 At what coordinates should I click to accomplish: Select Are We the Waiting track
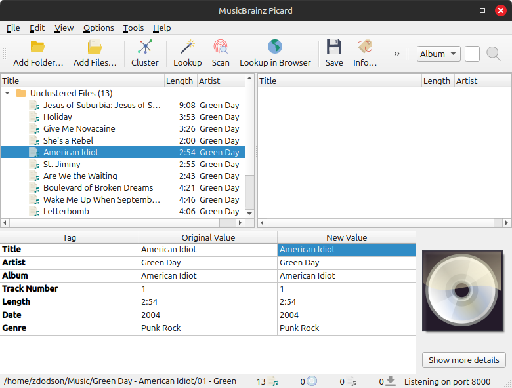click(x=123, y=176)
